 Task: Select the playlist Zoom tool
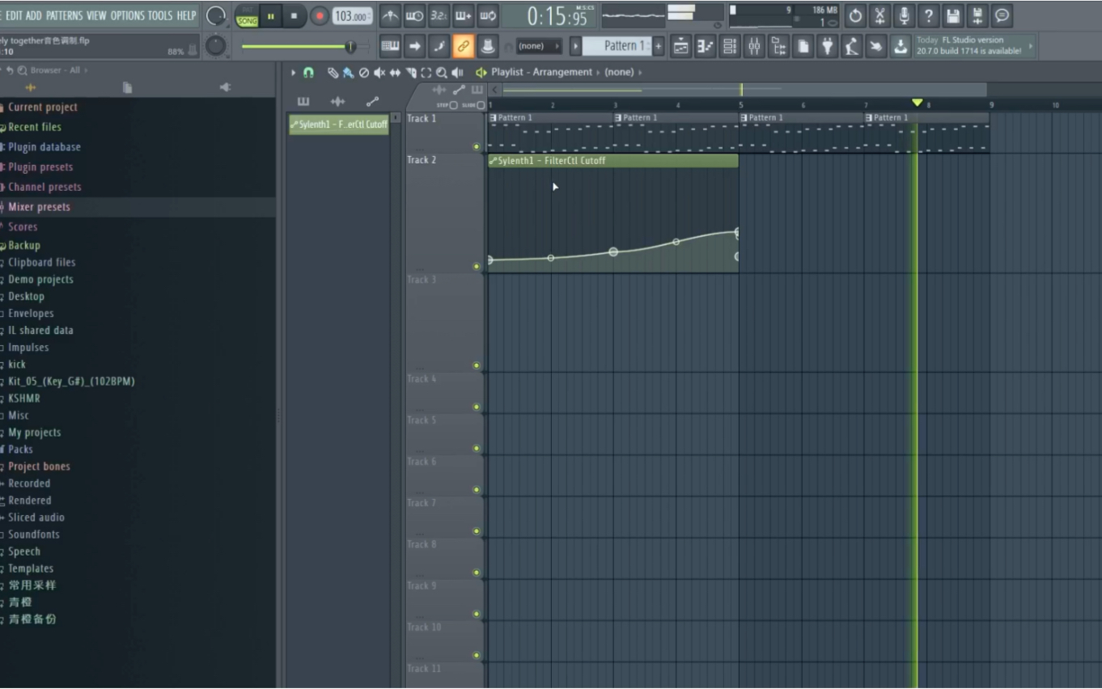[x=442, y=73]
